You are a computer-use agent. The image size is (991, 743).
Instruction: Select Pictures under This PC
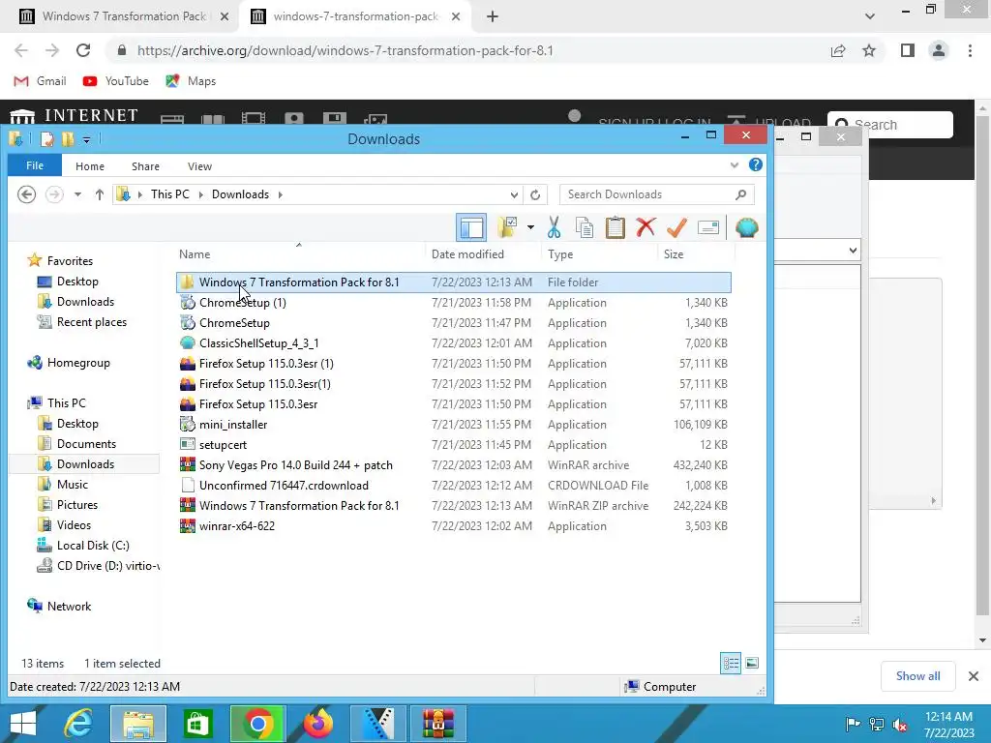click(x=77, y=504)
